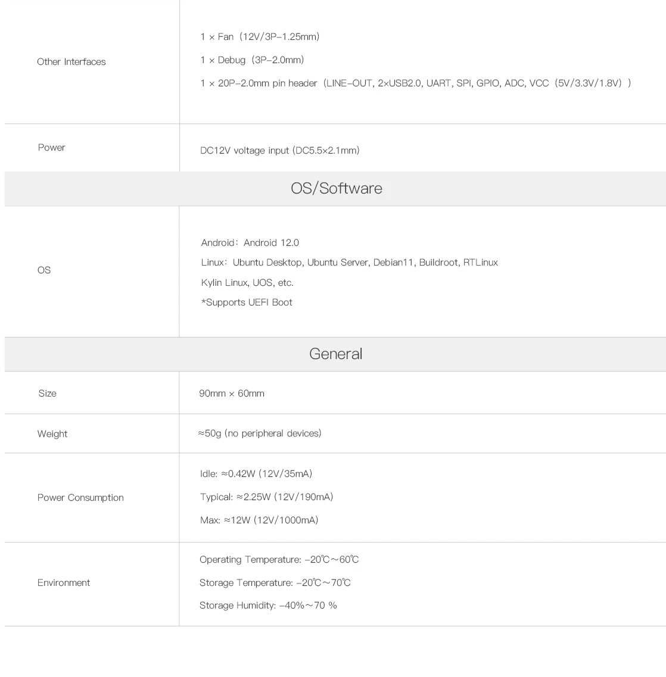Click the Environment row label
Viewport: 666px width, 677px height.
click(64, 583)
